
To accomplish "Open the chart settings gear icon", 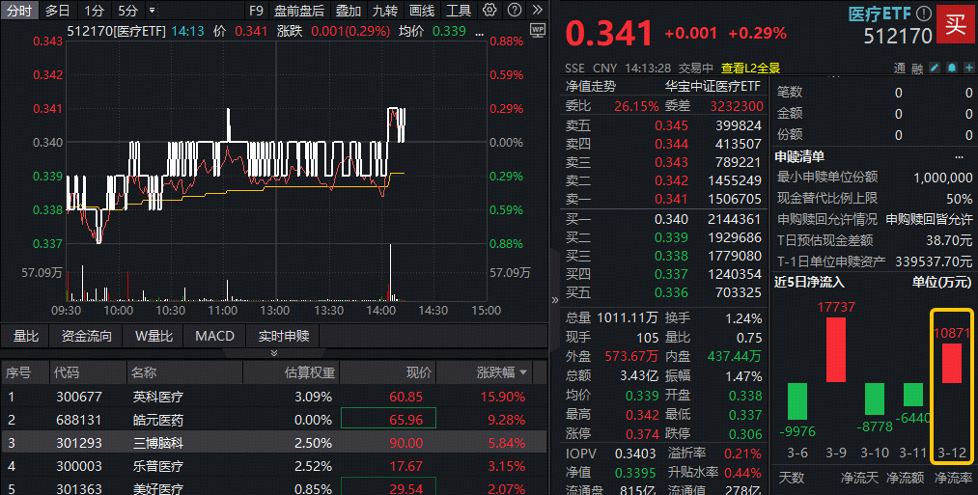I will (489, 11).
